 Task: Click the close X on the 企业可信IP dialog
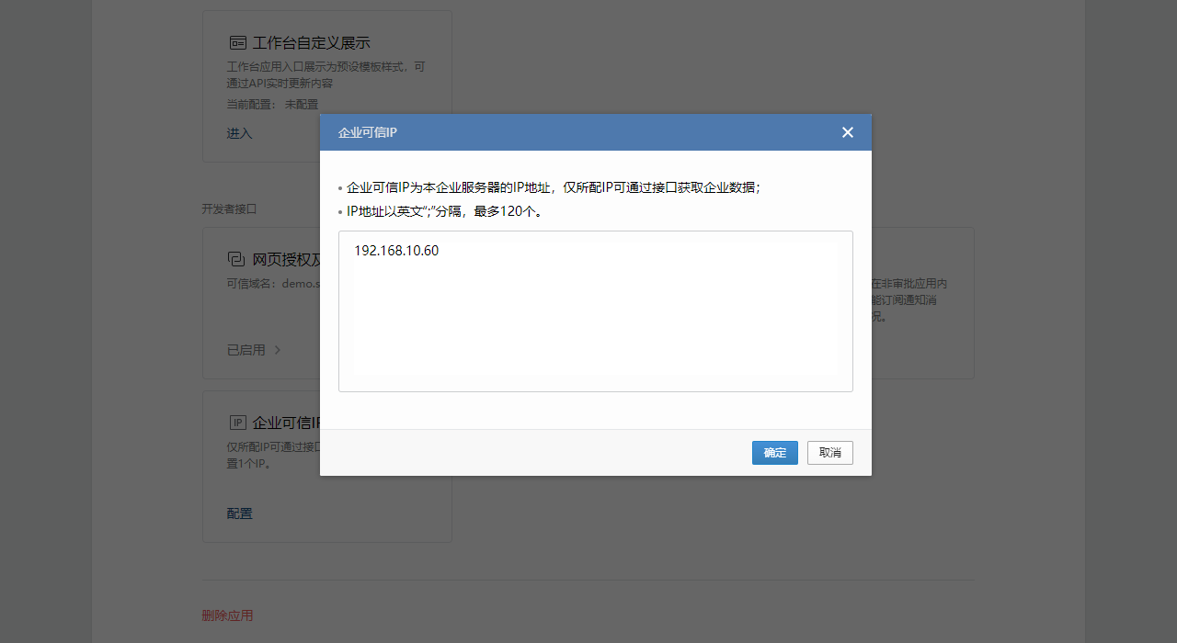(x=847, y=132)
